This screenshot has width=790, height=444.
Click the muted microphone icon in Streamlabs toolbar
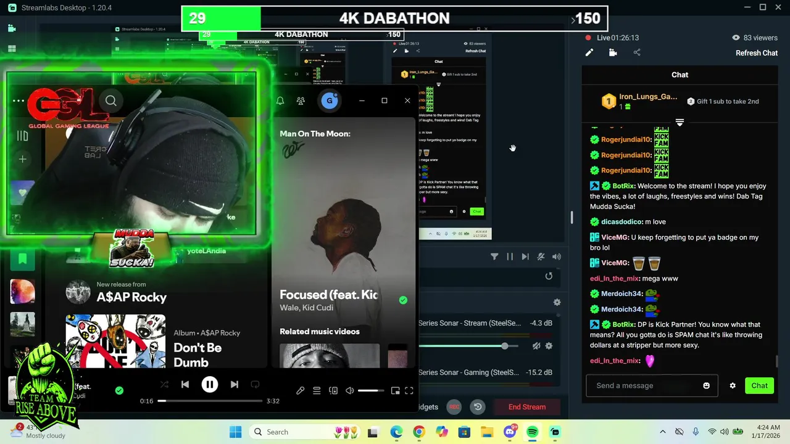pyautogui.click(x=541, y=257)
